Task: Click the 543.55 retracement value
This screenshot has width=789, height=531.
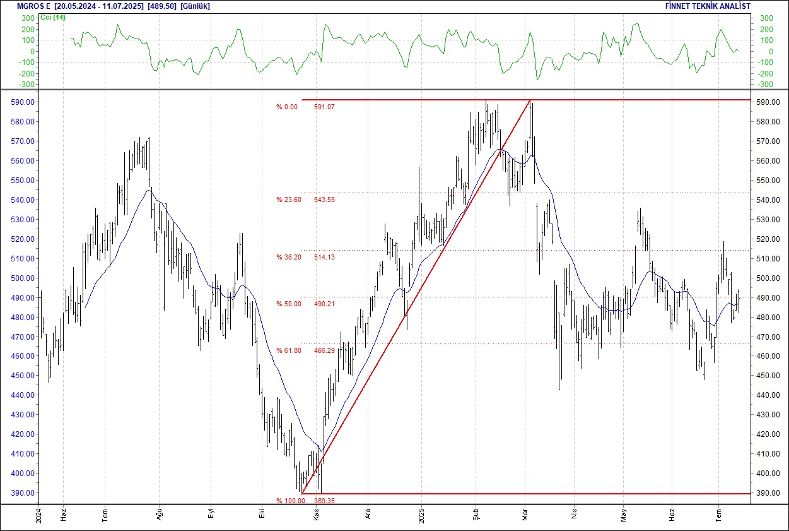Action: coord(324,200)
